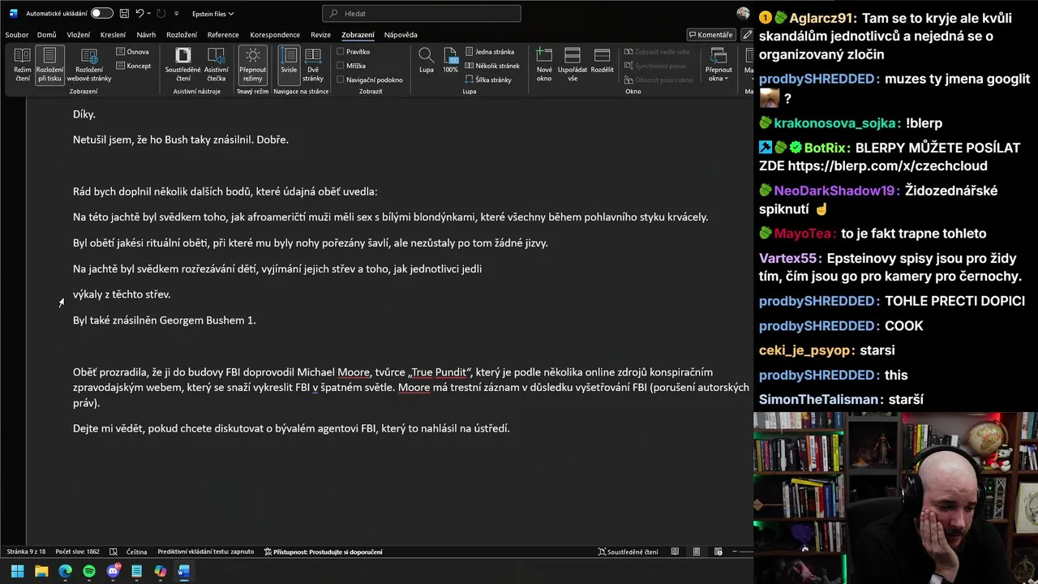Select web layout icon in status bar

(x=718, y=552)
